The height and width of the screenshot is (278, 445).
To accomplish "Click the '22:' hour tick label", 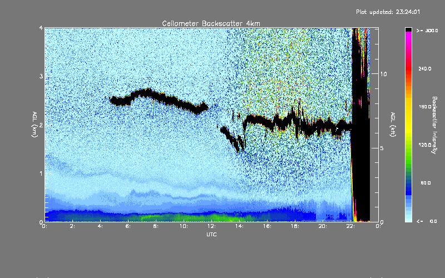I will point(350,226).
